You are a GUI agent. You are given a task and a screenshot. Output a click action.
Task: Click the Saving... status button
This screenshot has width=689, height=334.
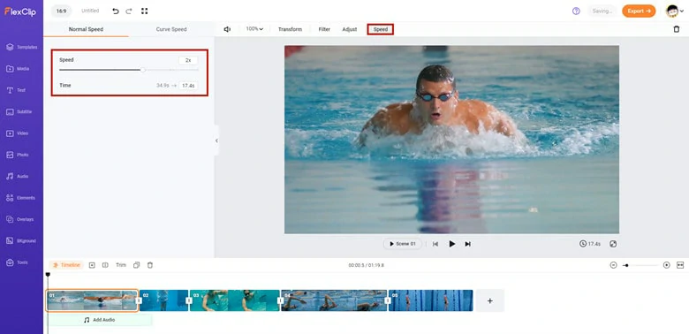pos(602,11)
